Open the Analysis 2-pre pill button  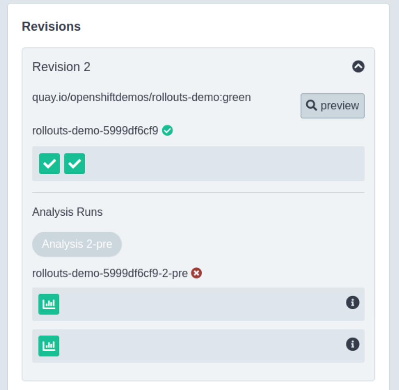(77, 244)
